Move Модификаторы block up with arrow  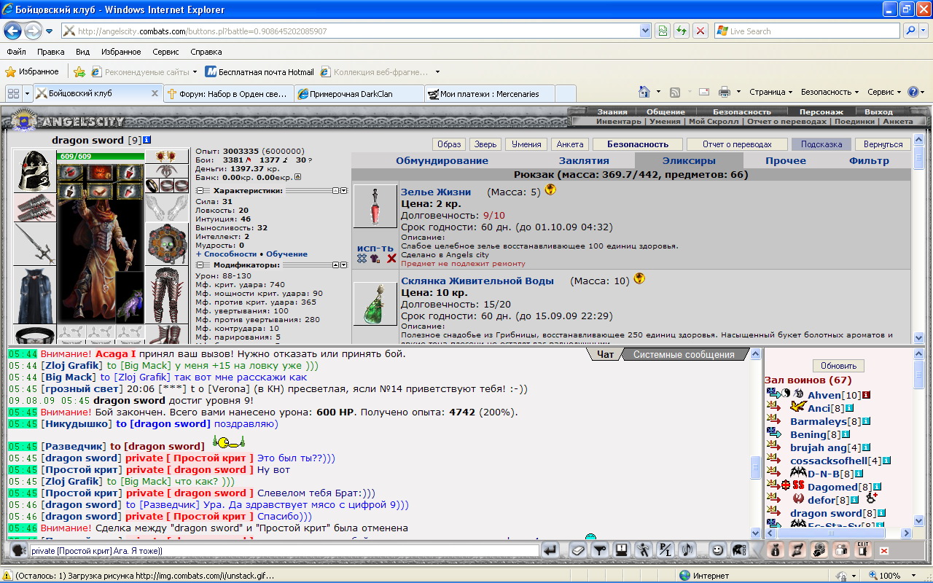point(336,265)
